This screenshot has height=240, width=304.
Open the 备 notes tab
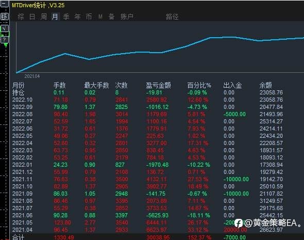point(111,17)
